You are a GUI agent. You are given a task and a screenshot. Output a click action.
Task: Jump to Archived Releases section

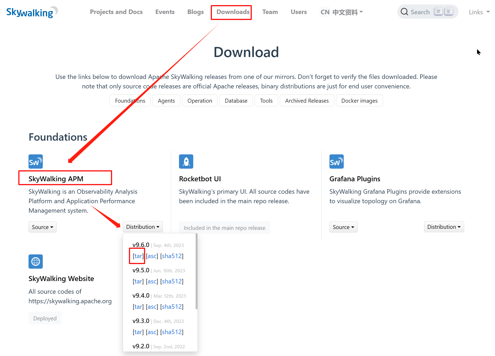click(307, 101)
